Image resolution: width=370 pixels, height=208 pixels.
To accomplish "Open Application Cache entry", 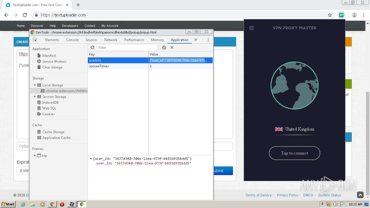I will point(56,138).
